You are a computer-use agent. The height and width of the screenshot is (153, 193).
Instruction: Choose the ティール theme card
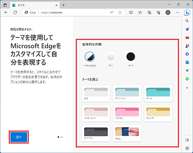coord(158,93)
